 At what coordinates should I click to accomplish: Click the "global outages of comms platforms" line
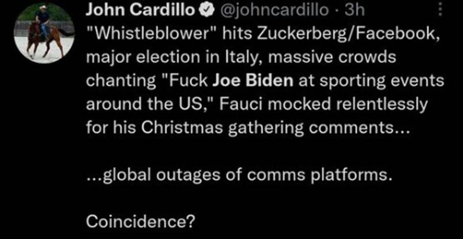click(x=239, y=174)
